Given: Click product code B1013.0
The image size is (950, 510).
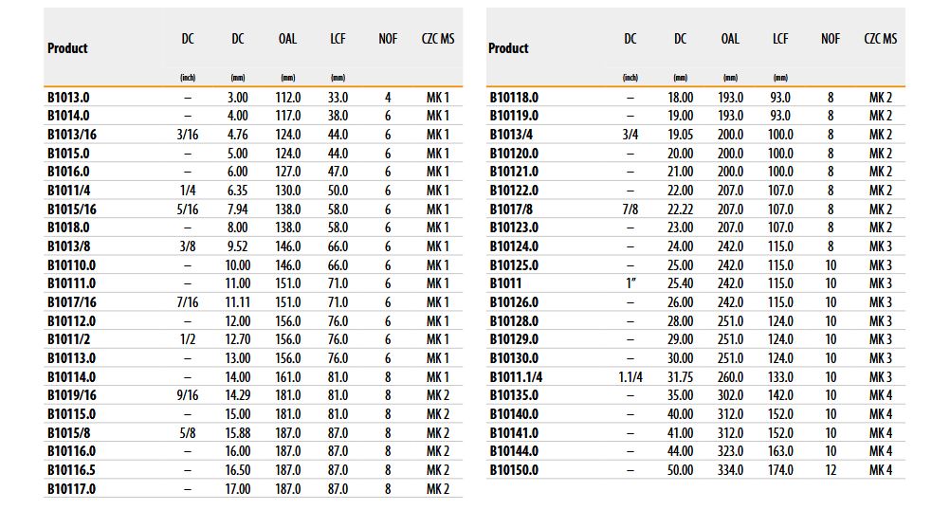Looking at the screenshot, I should (x=68, y=97).
